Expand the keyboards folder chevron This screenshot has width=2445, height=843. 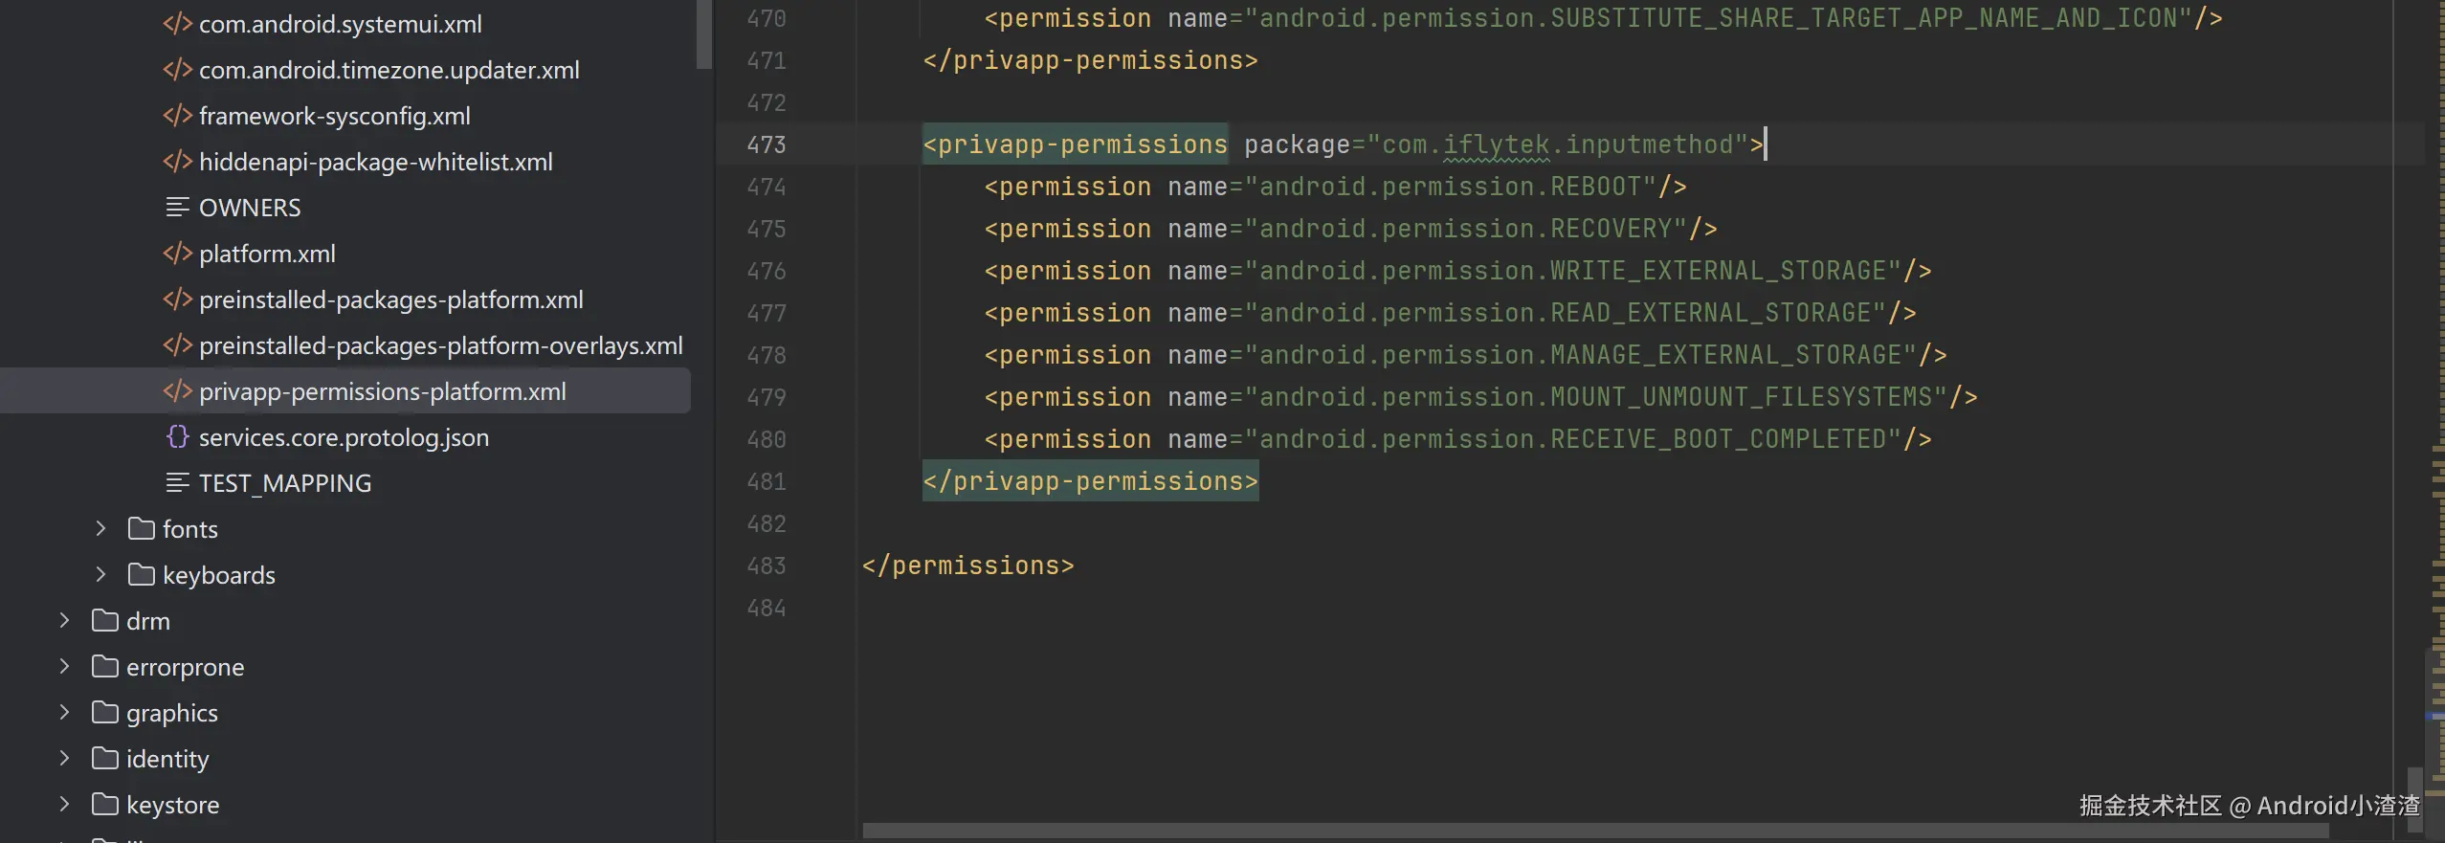100,575
